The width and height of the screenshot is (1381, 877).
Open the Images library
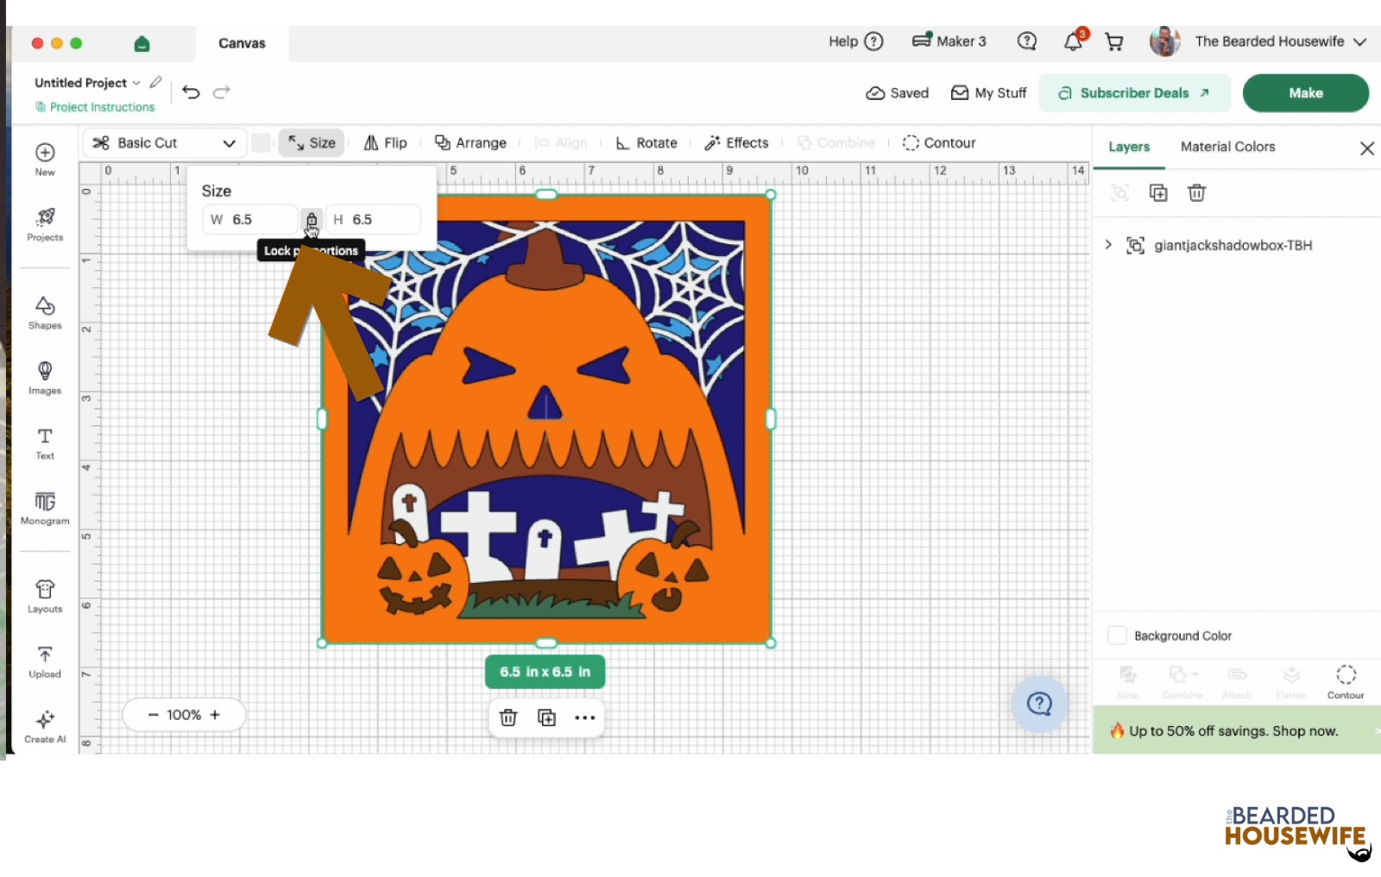click(45, 378)
